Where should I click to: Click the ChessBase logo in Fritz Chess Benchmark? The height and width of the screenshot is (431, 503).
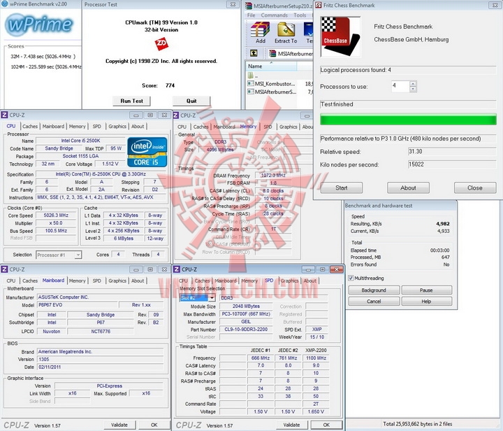point(340,36)
